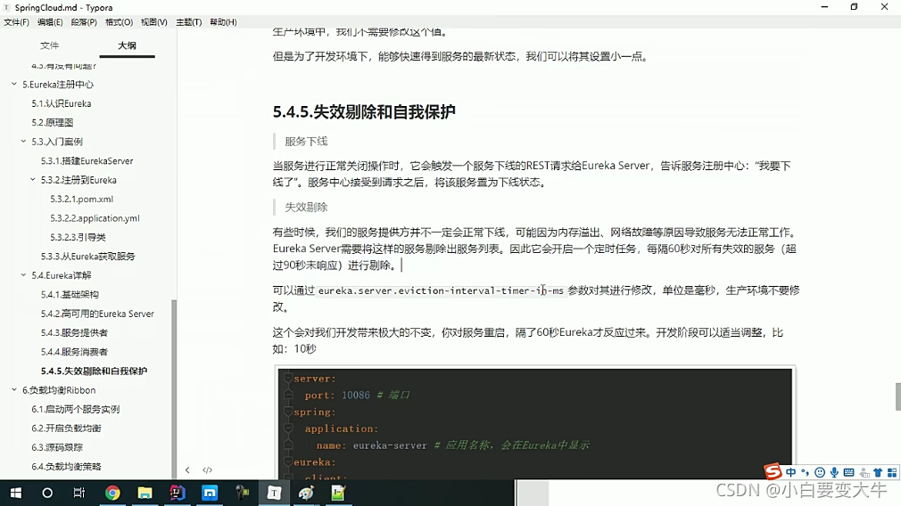
Task: Collapse the 5.3.入门案例 outline node
Action: pyautogui.click(x=23, y=141)
